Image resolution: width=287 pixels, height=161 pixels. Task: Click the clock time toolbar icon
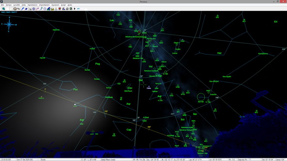pyautogui.click(x=45, y=8)
